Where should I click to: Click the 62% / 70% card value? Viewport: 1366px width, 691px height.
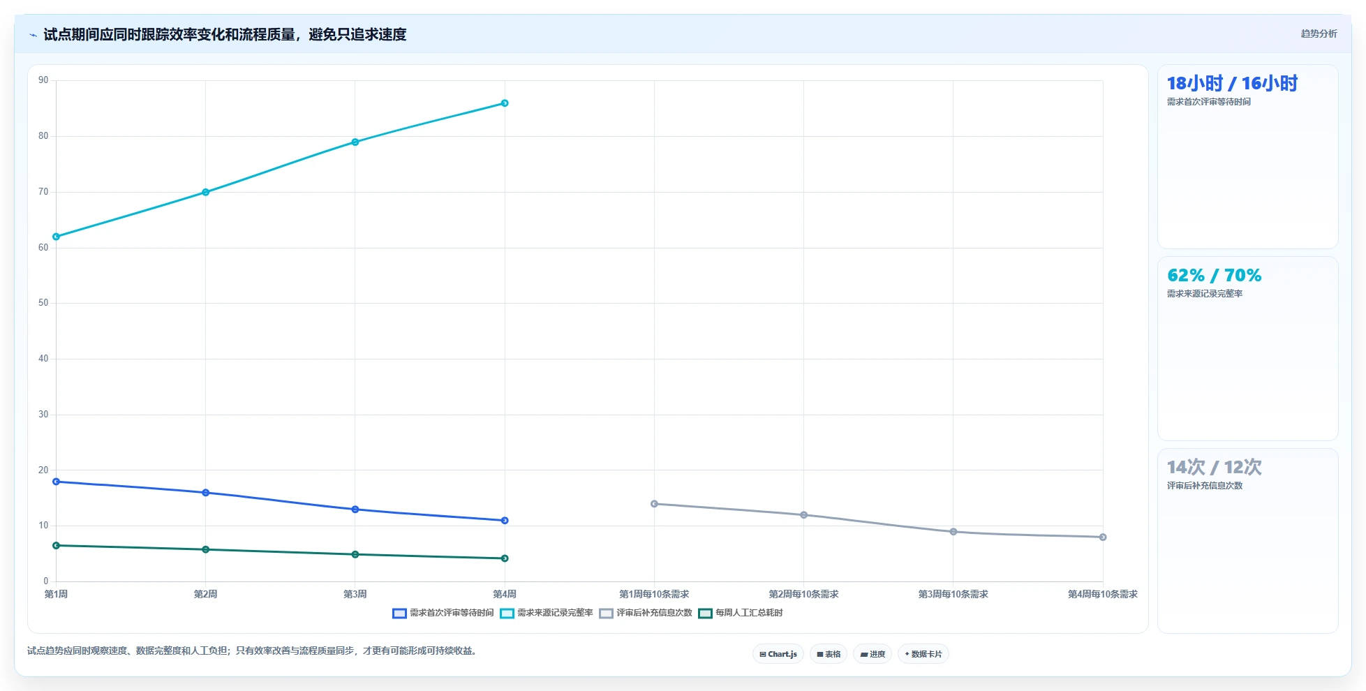point(1215,276)
